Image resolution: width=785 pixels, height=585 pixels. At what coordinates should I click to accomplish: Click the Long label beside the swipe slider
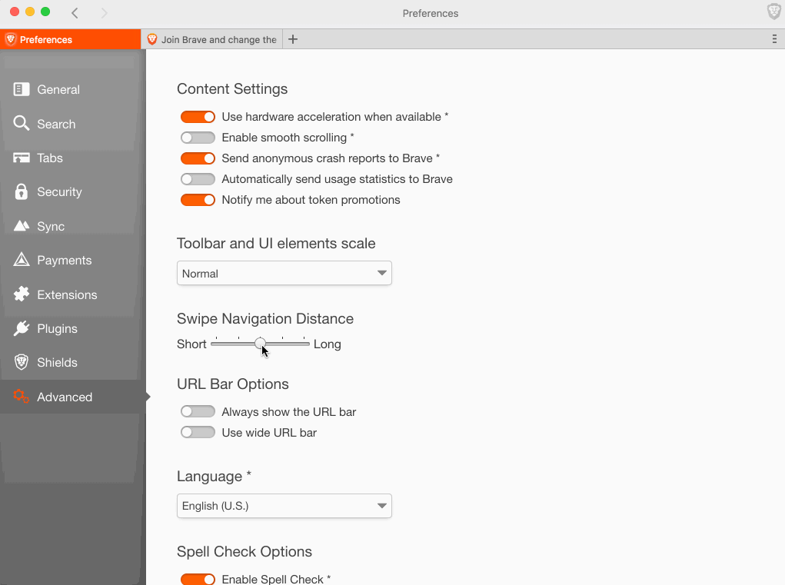tap(328, 344)
